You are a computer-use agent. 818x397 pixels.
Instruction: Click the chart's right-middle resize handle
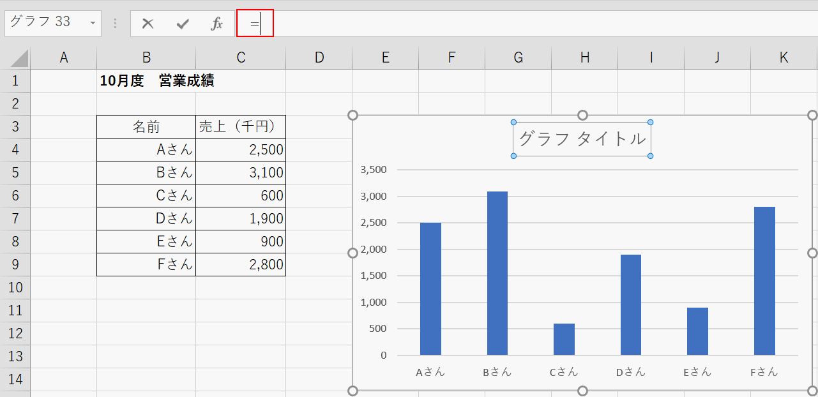pyautogui.click(x=812, y=253)
